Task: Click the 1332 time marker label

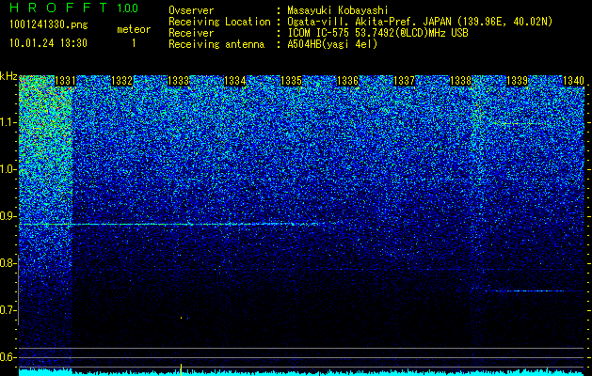Action: pyautogui.click(x=122, y=81)
